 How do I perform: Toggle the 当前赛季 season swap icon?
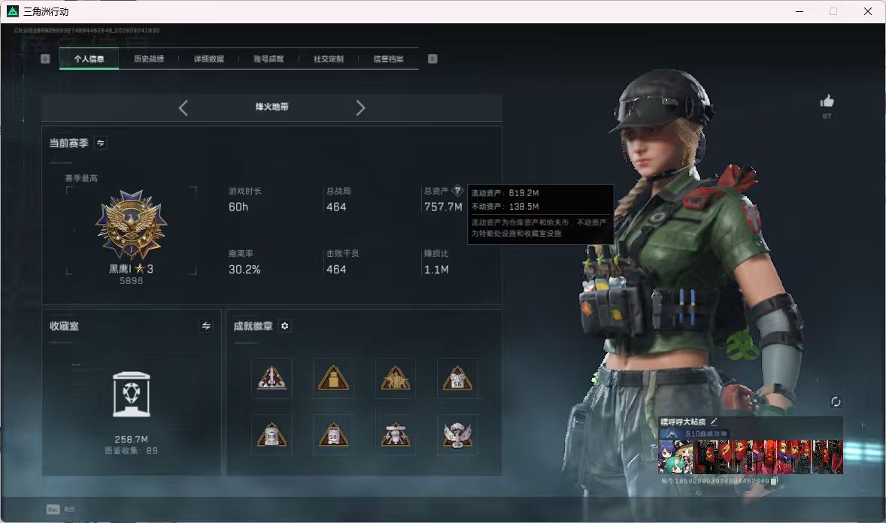101,143
